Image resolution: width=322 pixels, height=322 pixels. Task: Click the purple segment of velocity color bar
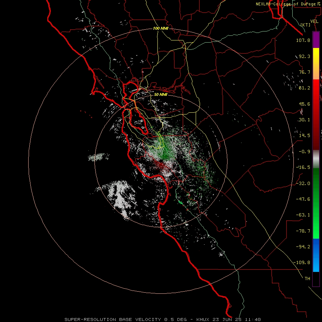316,40
